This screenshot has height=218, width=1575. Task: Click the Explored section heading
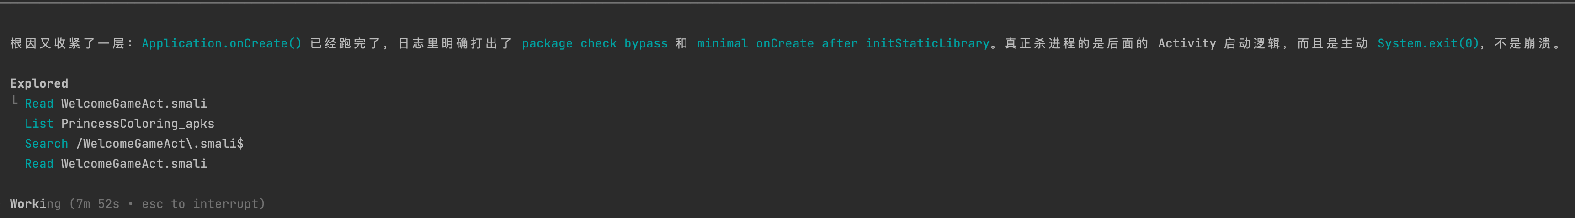pyautogui.click(x=39, y=83)
